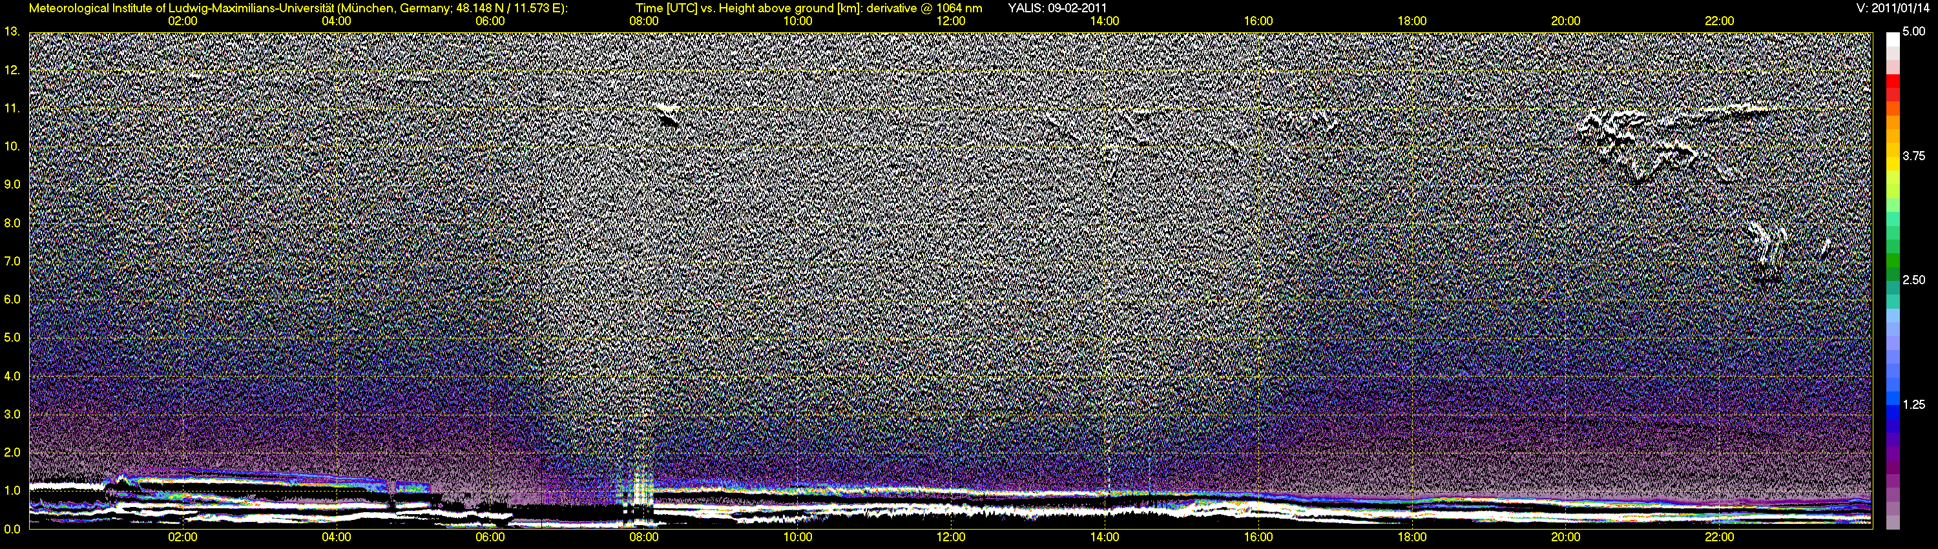Click the small cloud patch near 08:00 at 11 km
The image size is (1938, 549).
coord(667,114)
